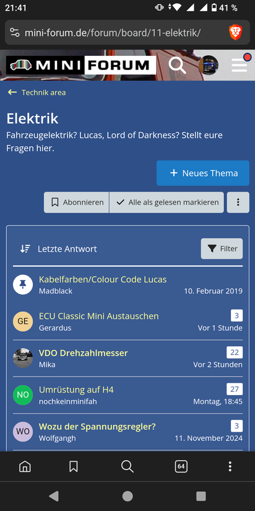The width and height of the screenshot is (255, 511).
Task: Expand the more options button beside mark-read
Action: [238, 202]
